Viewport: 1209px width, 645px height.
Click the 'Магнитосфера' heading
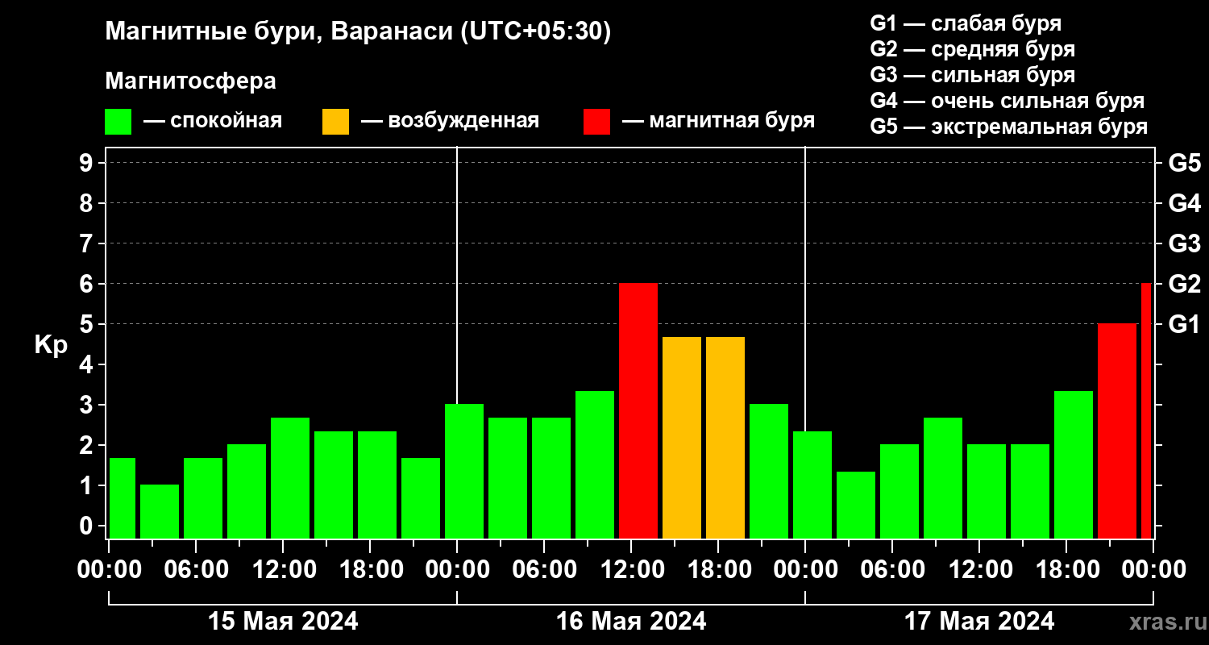190,81
